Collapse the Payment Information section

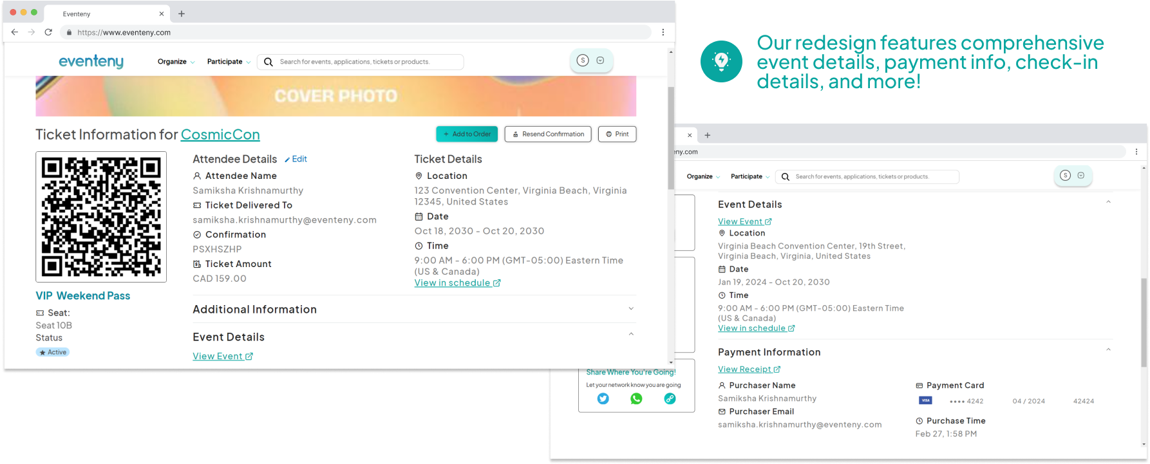(1108, 349)
